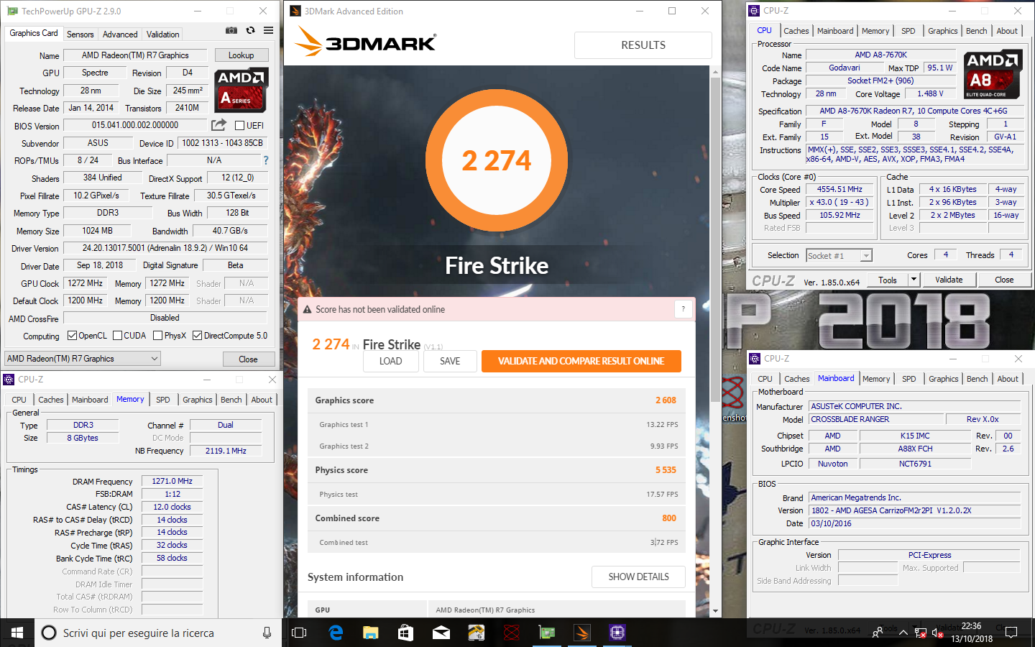Click the GPU-Z screenshot camera icon
Screen dimensions: 1035x647
pyautogui.click(x=231, y=30)
